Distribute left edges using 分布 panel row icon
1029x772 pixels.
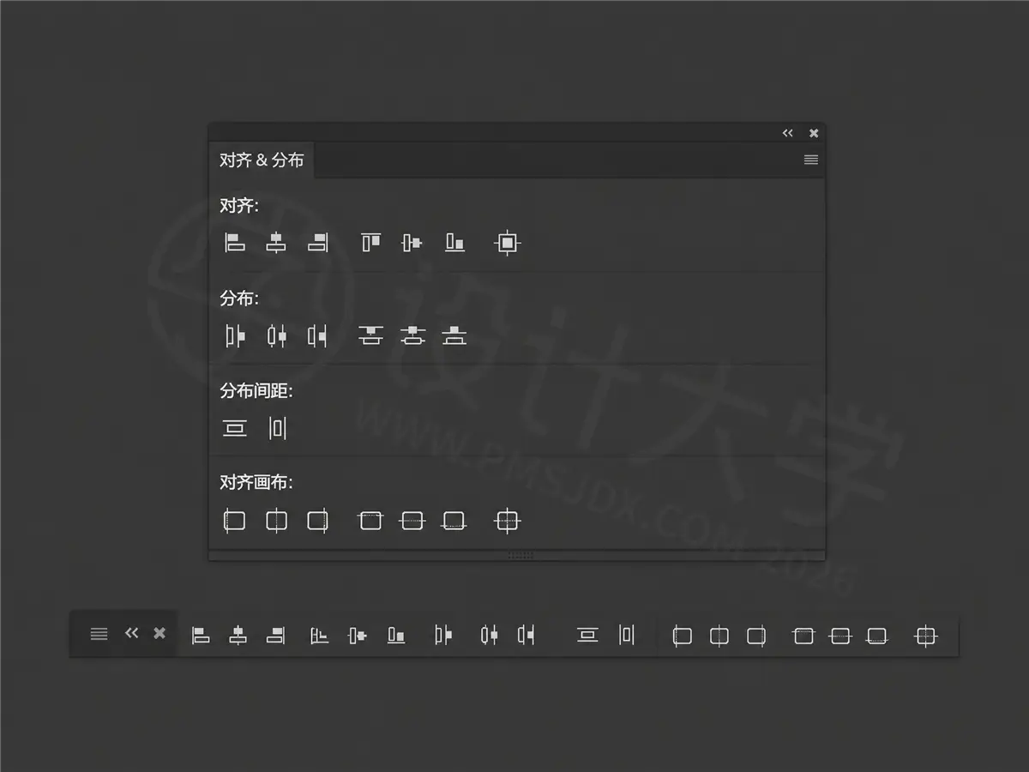click(234, 336)
